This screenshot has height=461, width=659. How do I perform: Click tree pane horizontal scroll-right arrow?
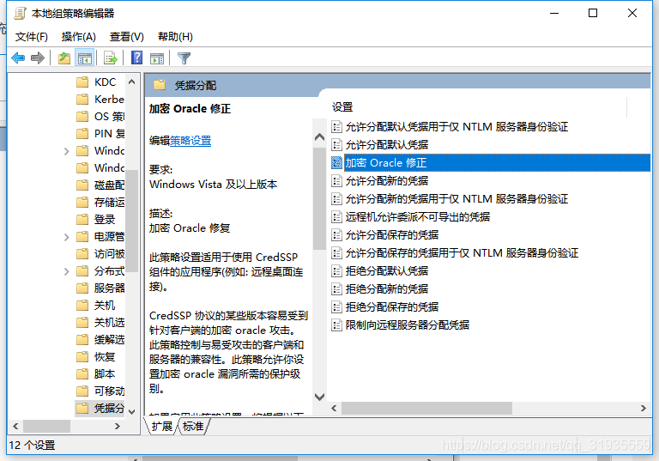(118, 426)
